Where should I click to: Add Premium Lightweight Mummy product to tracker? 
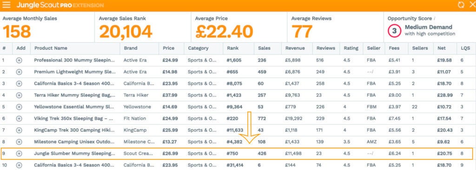tap(19, 72)
